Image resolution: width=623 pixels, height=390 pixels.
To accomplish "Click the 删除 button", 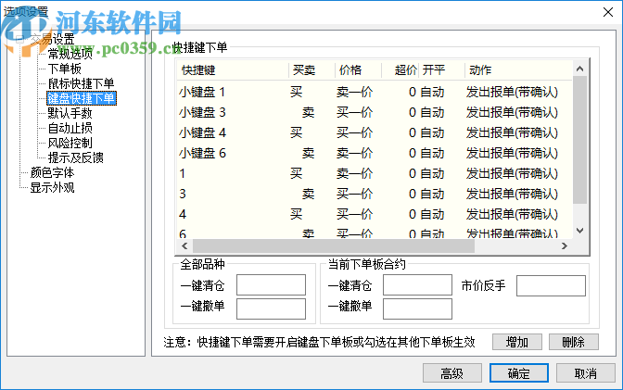I will (573, 342).
